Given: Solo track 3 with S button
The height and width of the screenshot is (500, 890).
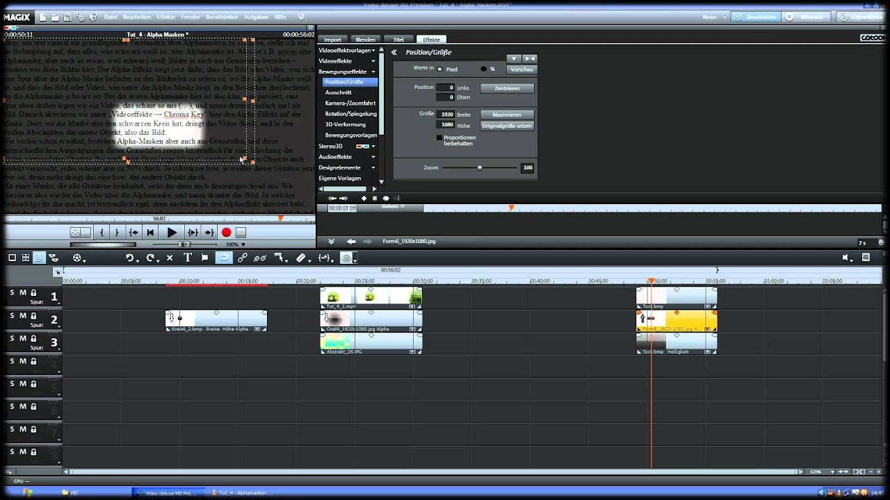Looking at the screenshot, I should [x=12, y=338].
